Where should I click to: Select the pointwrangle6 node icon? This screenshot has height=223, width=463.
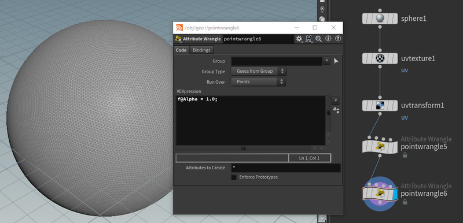click(380, 194)
